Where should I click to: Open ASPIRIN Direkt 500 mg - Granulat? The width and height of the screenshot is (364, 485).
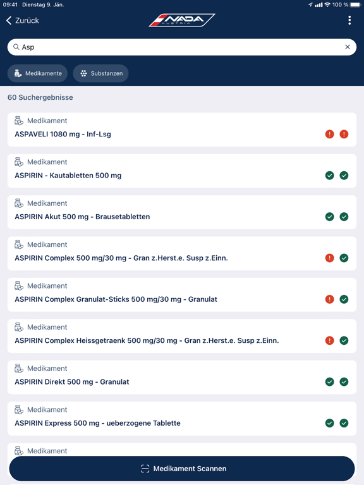[182, 377]
